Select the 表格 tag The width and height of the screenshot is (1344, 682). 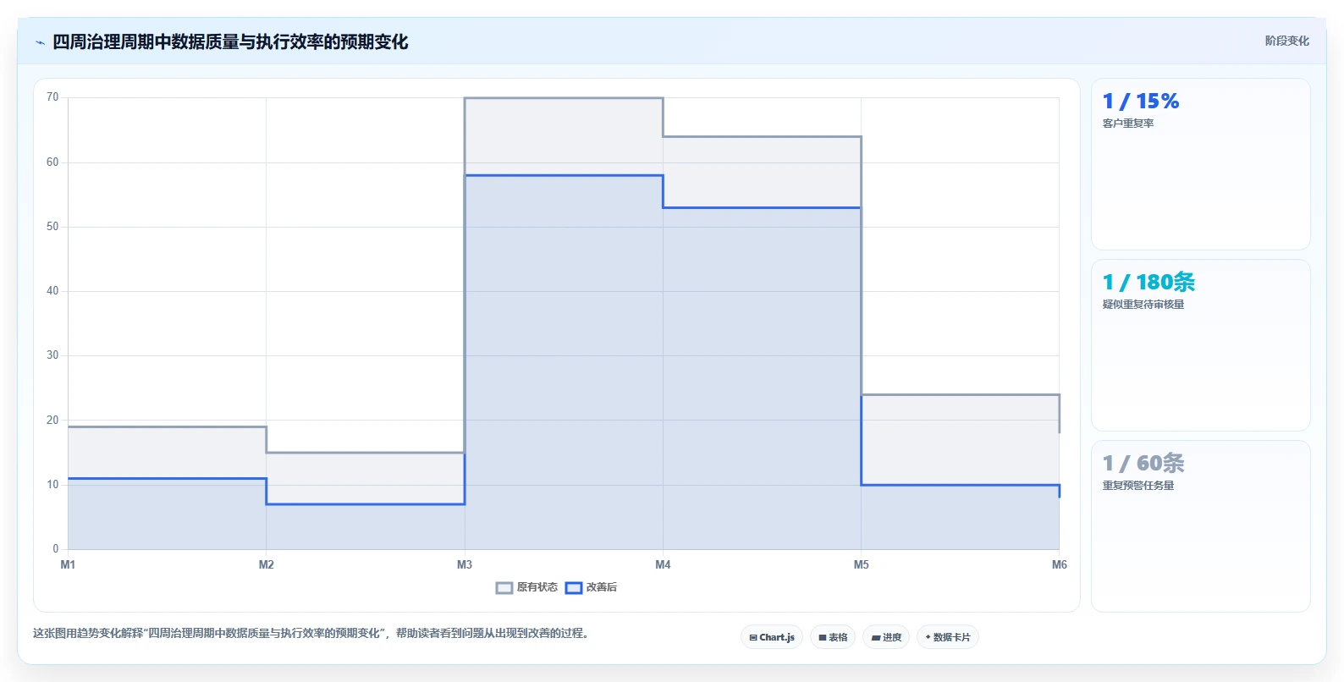833,637
